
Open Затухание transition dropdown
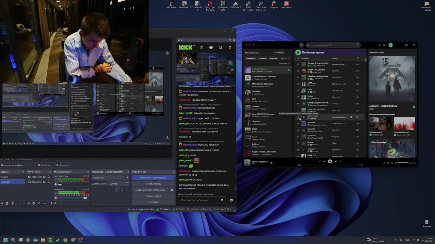(110, 178)
